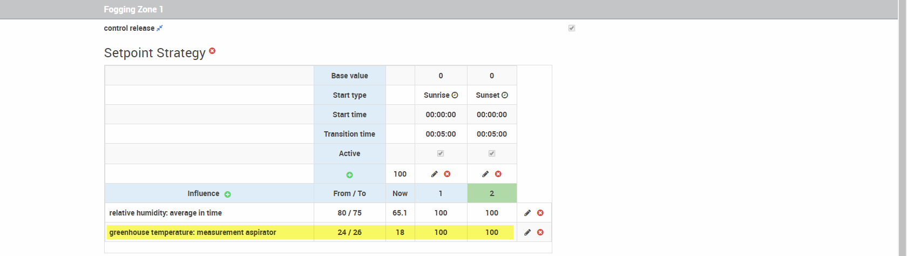Add a new period with green plus
This screenshot has height=256, width=907.
[x=349, y=175]
